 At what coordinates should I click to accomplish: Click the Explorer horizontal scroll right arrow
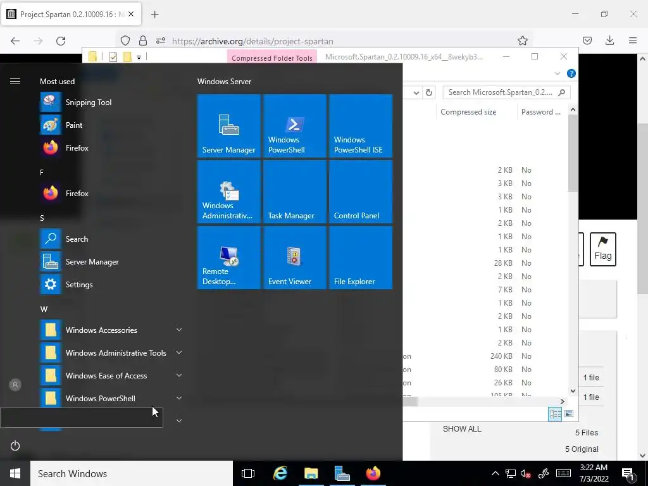[x=563, y=401]
